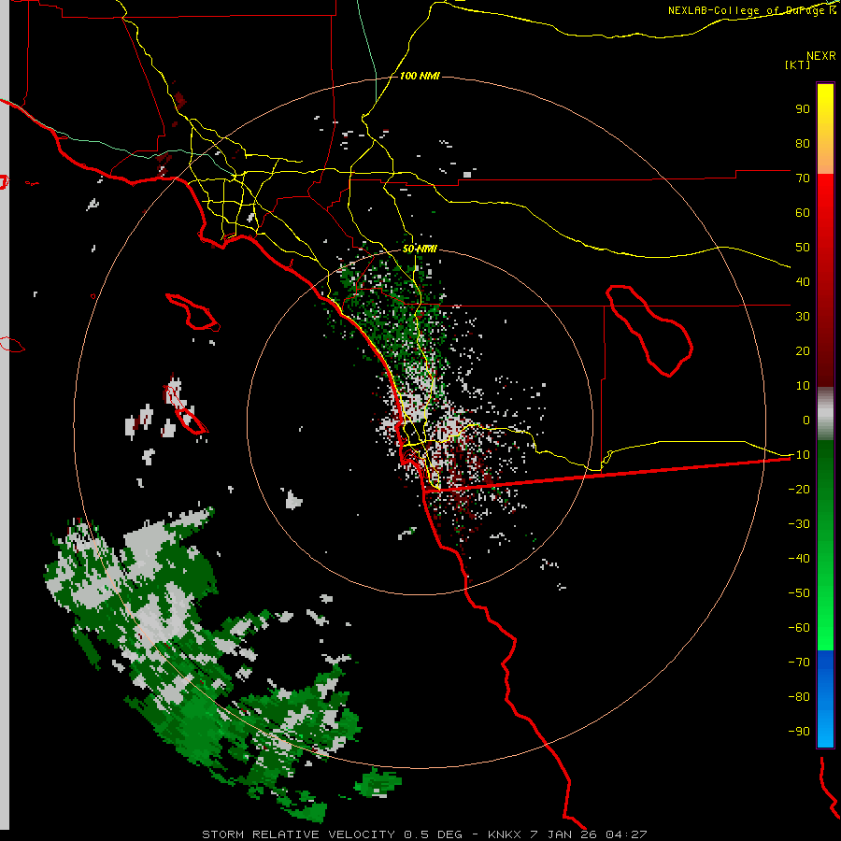The height and width of the screenshot is (841, 841).
Task: Click the NEXR label above the color scale
Action: pyautogui.click(x=821, y=56)
